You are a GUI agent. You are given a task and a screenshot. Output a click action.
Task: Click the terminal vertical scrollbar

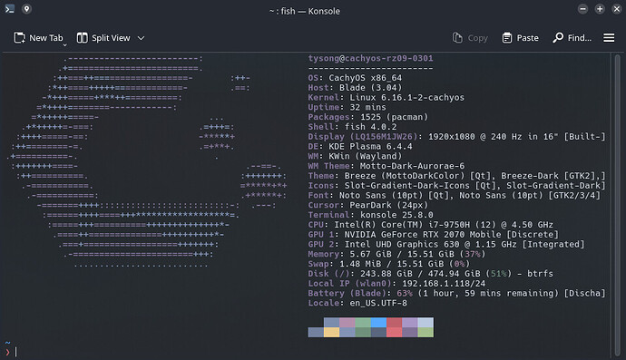617,206
